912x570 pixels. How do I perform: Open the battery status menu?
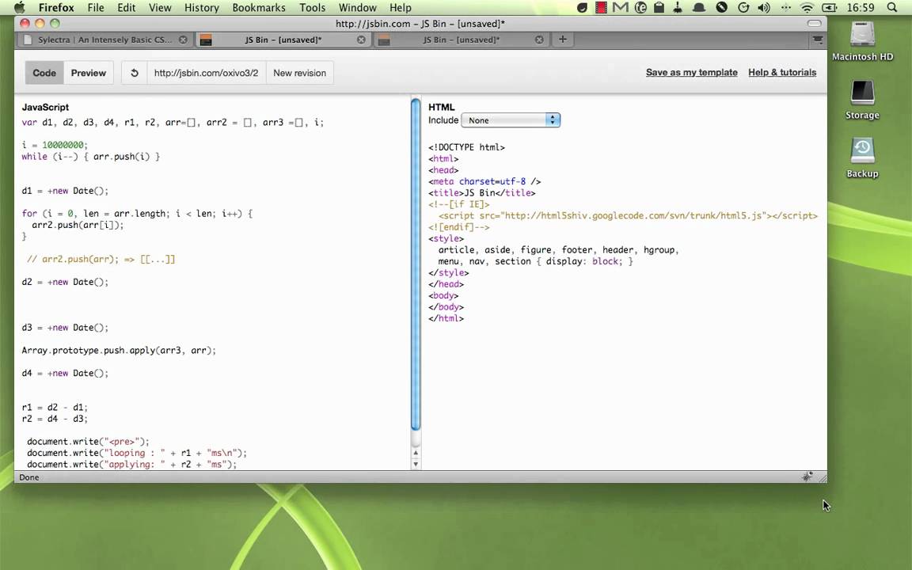[829, 8]
